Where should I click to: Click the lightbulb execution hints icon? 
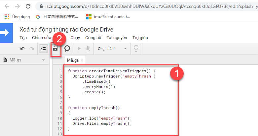coord(136,48)
